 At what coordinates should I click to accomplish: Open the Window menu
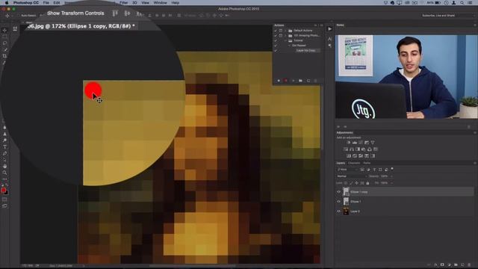point(160,3)
